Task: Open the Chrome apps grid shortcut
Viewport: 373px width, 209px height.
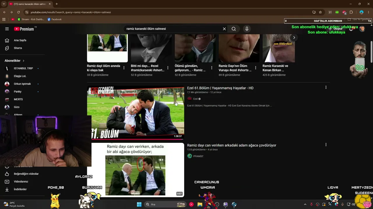Action: pos(4,19)
